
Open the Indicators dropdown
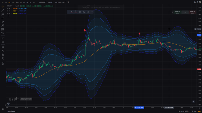pos(42,2)
